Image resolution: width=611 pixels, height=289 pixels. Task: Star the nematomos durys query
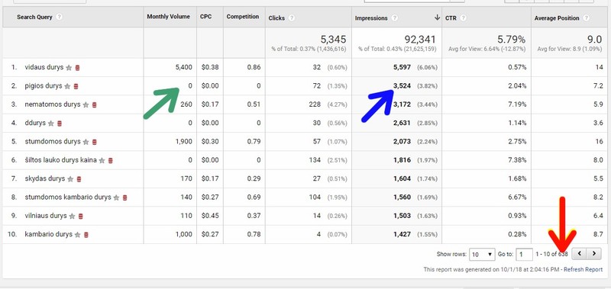pos(86,105)
